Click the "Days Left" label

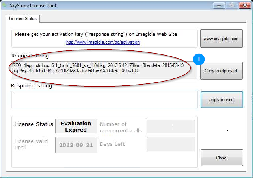(x=112, y=144)
